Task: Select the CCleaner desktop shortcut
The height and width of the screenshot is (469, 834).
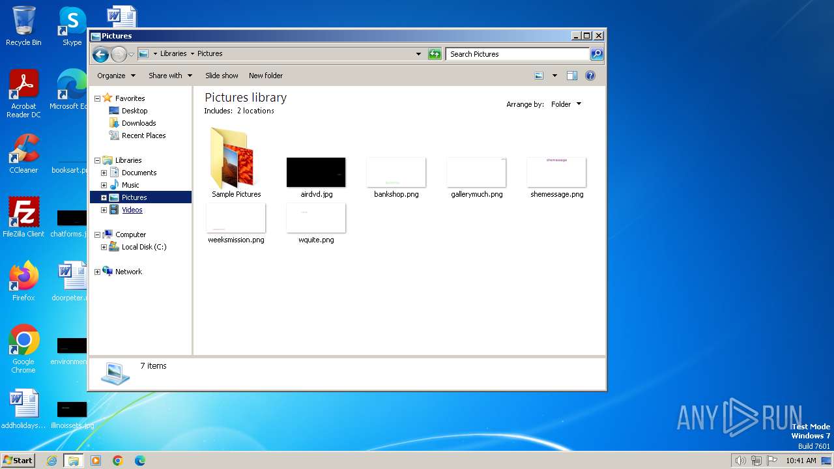Action: click(x=23, y=154)
